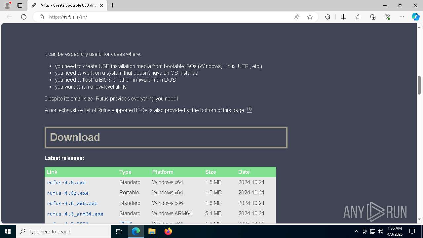Close the Rufus browser tab
The width and height of the screenshot is (423, 238).
[x=101, y=5]
